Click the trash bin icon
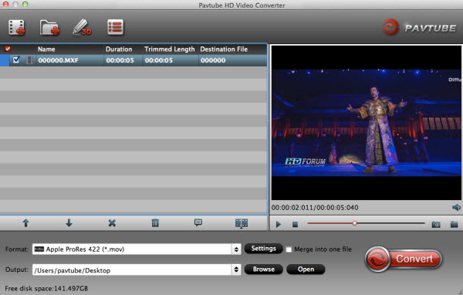 point(155,223)
